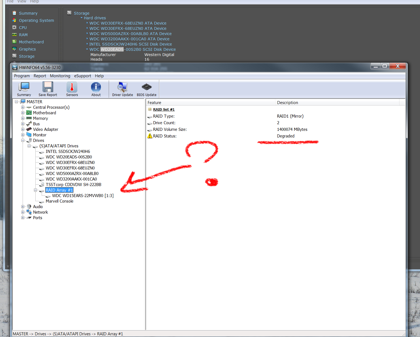Open Graphics section in Speccy sidebar

tap(27, 49)
